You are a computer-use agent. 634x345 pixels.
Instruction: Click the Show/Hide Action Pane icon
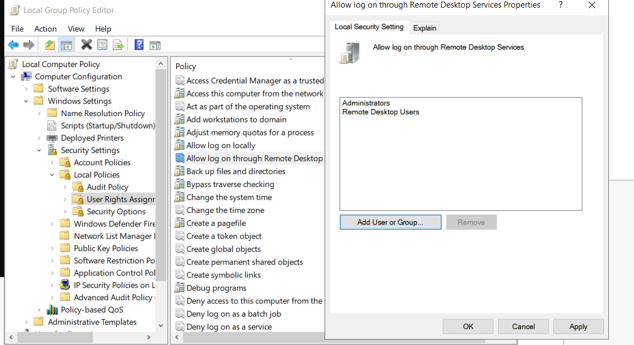click(155, 45)
